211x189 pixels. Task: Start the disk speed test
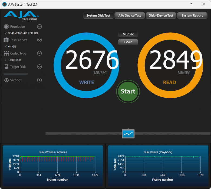[128, 91]
